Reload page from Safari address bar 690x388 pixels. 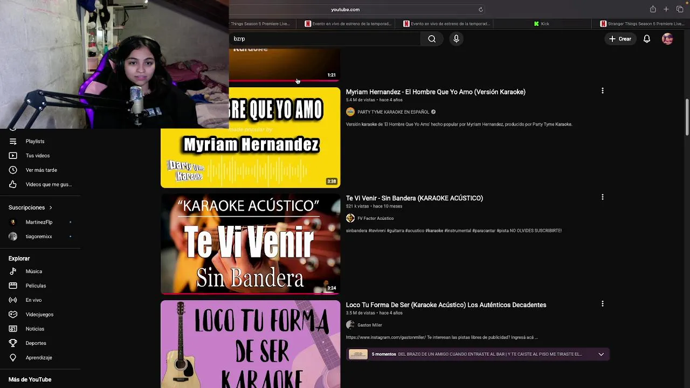coord(480,9)
